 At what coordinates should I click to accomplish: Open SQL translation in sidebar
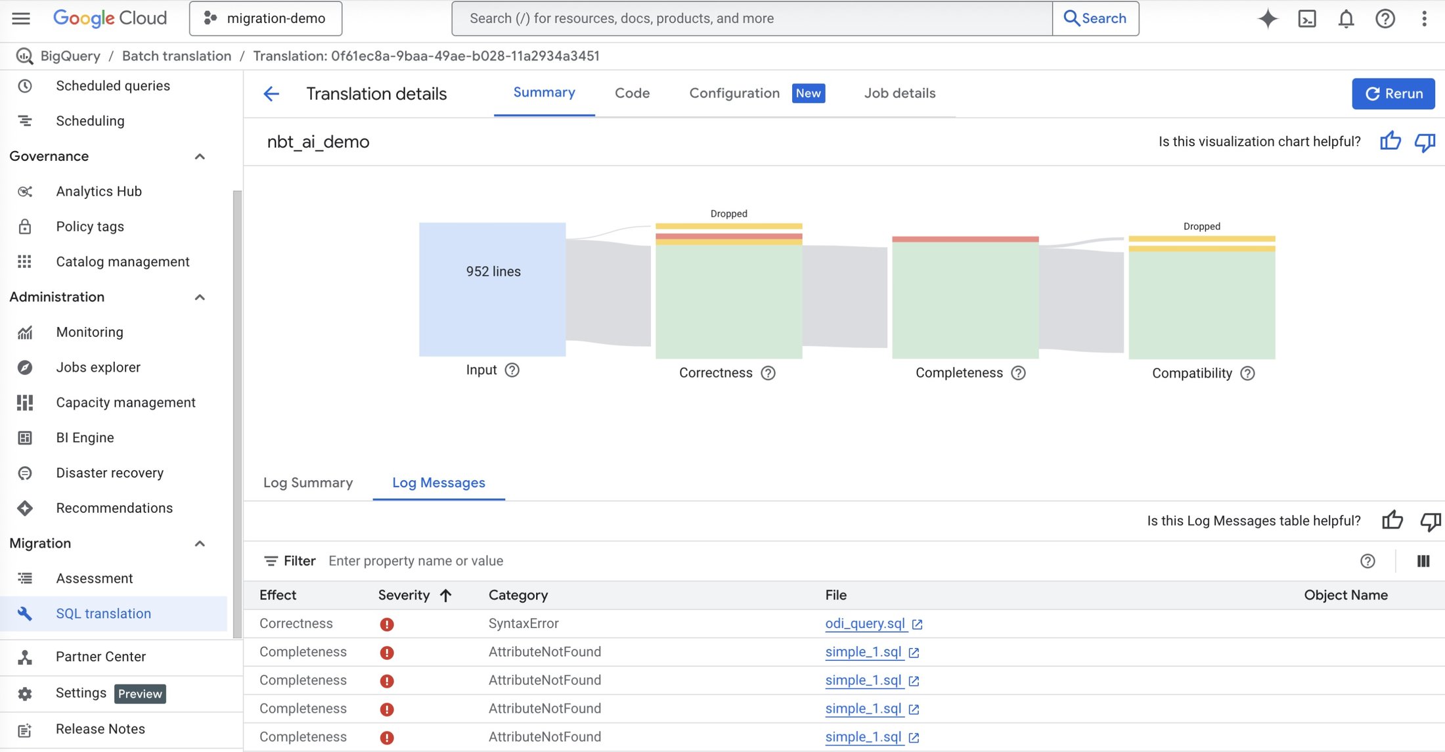coord(113,613)
